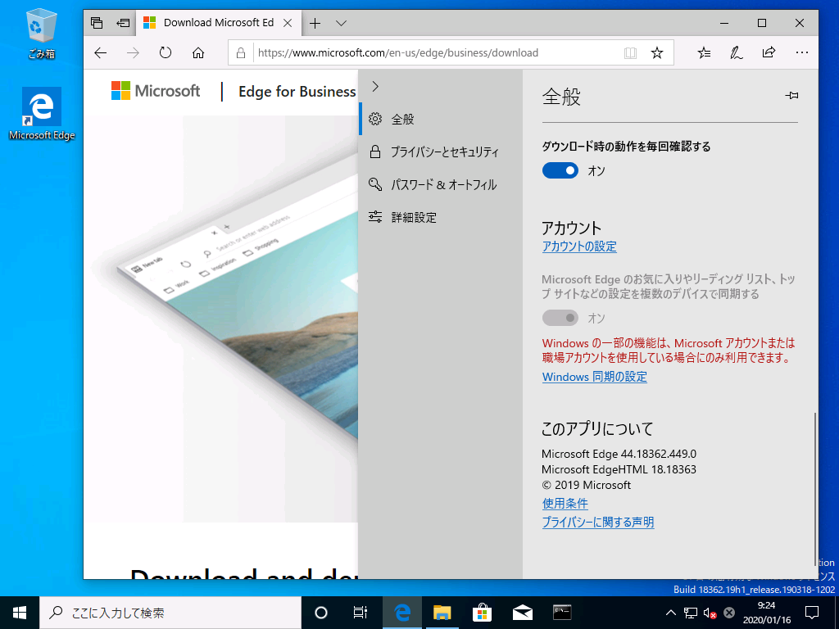Open the ごみ箱 desktop icon

41,34
